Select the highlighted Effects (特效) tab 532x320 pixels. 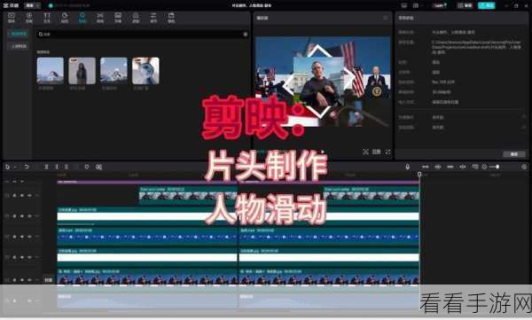coord(82,18)
